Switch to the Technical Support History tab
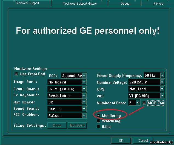 (80, 4)
